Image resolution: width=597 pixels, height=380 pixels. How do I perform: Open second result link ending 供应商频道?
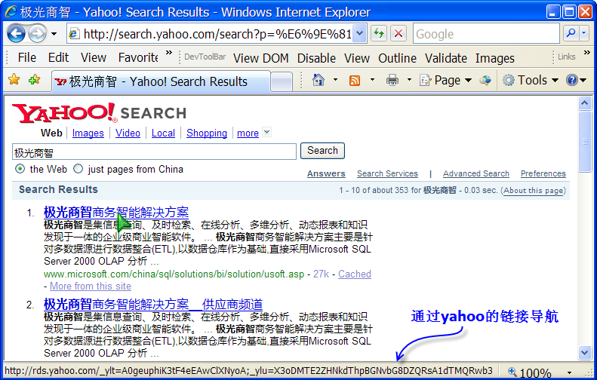pos(153,305)
